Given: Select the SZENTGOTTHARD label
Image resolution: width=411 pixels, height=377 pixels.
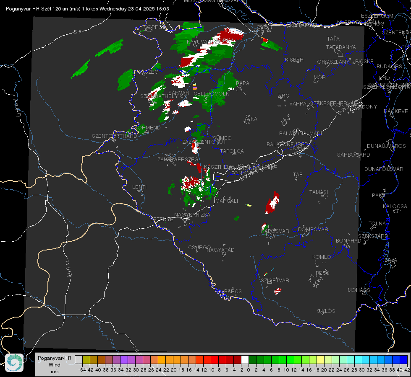Looking at the screenshot, I should pos(115,136).
